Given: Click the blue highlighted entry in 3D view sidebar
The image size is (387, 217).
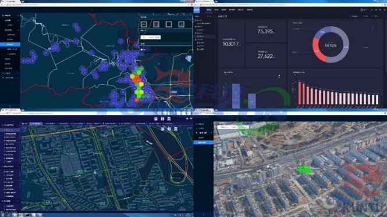Looking at the screenshot, I should tap(203, 143).
